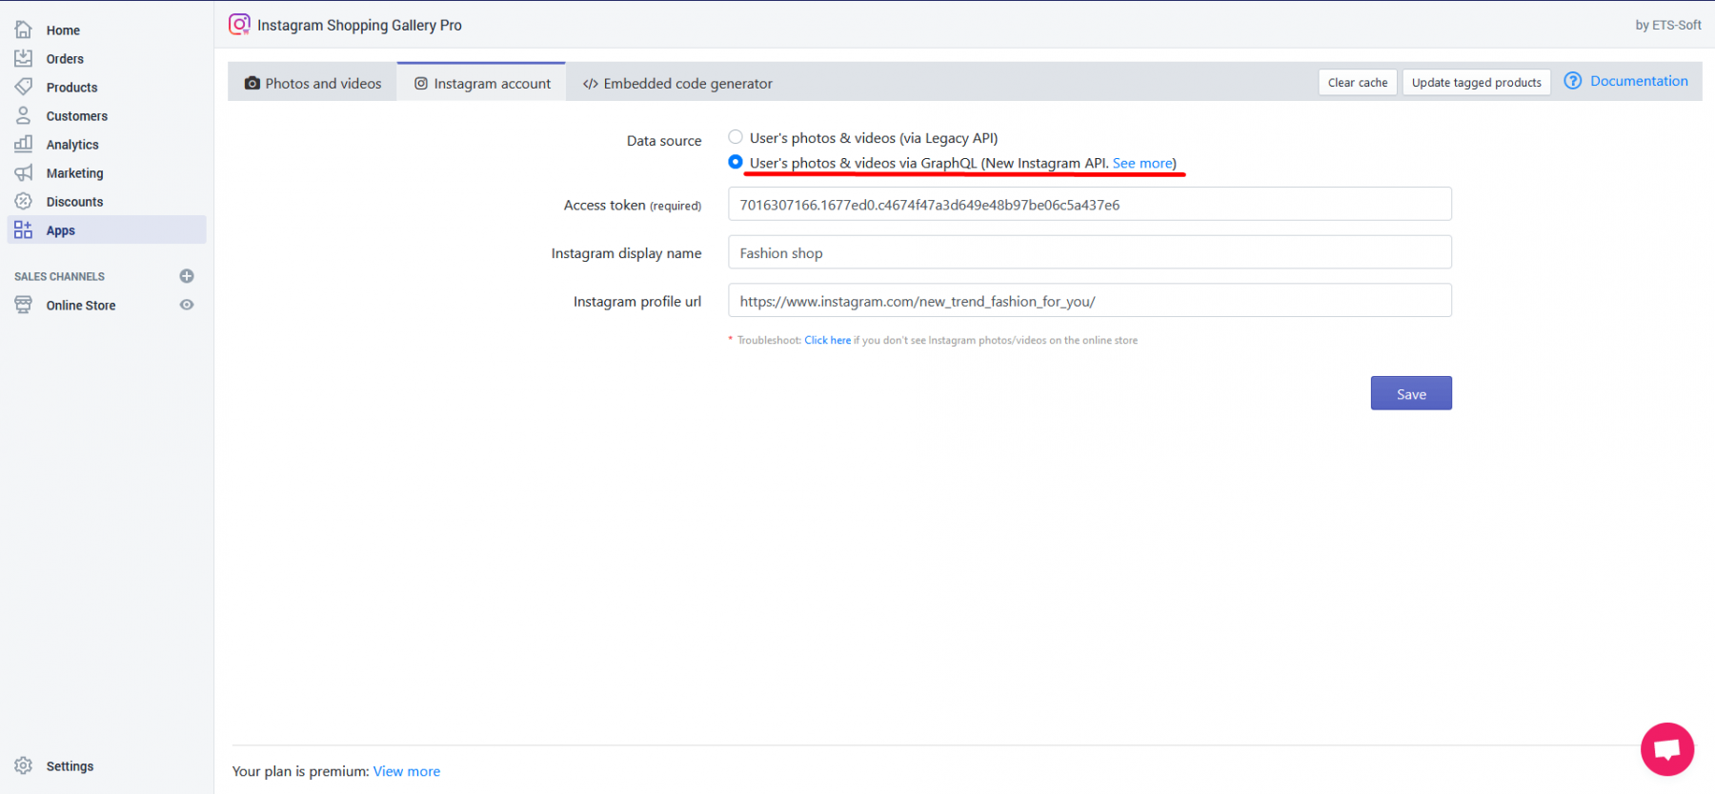Viewport: 1715px width, 794px height.
Task: Open View more plan link
Action: pos(407,771)
